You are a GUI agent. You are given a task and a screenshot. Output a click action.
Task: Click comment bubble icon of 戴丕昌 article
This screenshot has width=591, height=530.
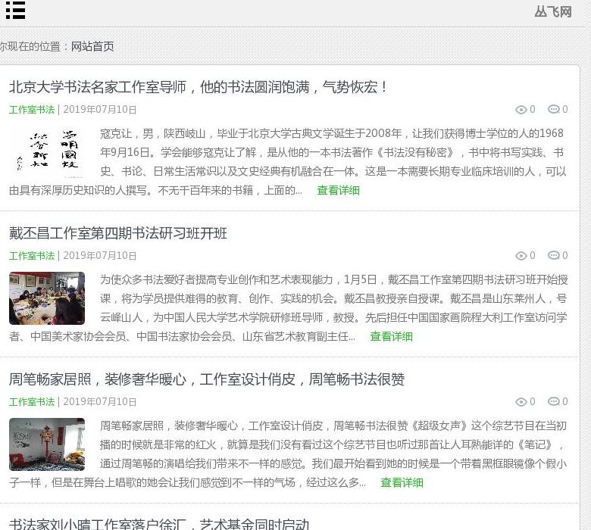(553, 255)
